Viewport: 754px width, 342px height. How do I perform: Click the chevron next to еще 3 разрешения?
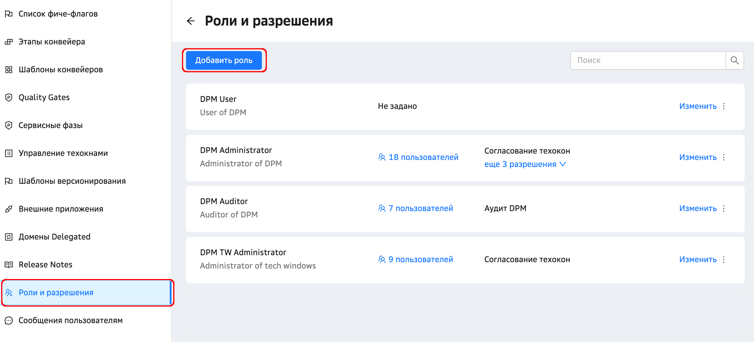[562, 164]
